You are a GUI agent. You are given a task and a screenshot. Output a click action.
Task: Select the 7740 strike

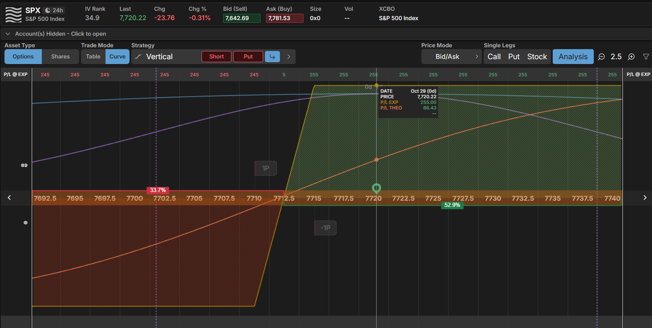612,198
